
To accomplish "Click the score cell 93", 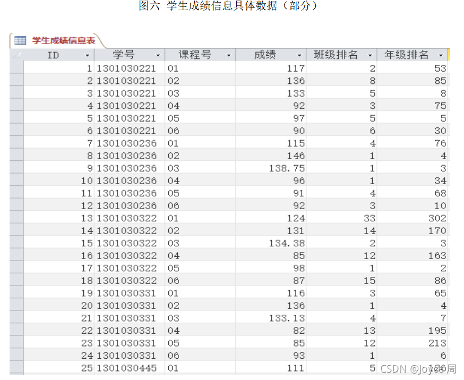I will [x=271, y=355].
